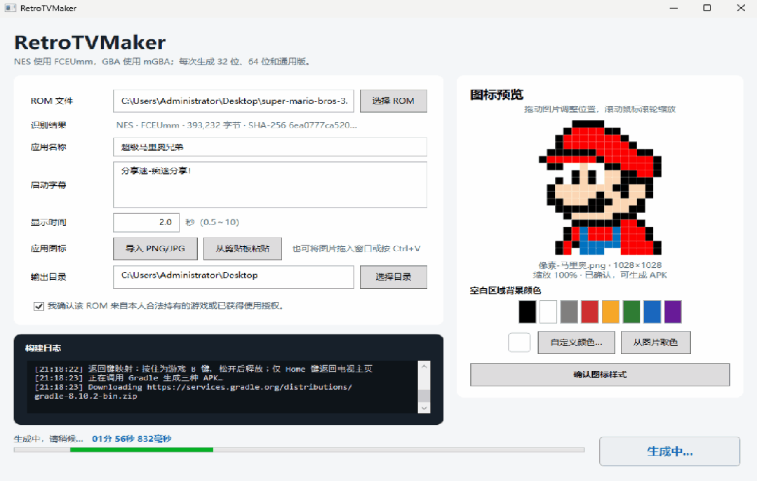Focus the 输出目录 path field
The height and width of the screenshot is (481, 757).
coord(233,277)
